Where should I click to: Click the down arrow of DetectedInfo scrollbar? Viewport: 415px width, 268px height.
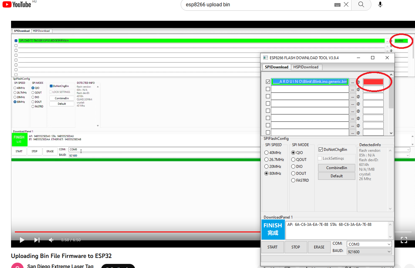click(390, 208)
